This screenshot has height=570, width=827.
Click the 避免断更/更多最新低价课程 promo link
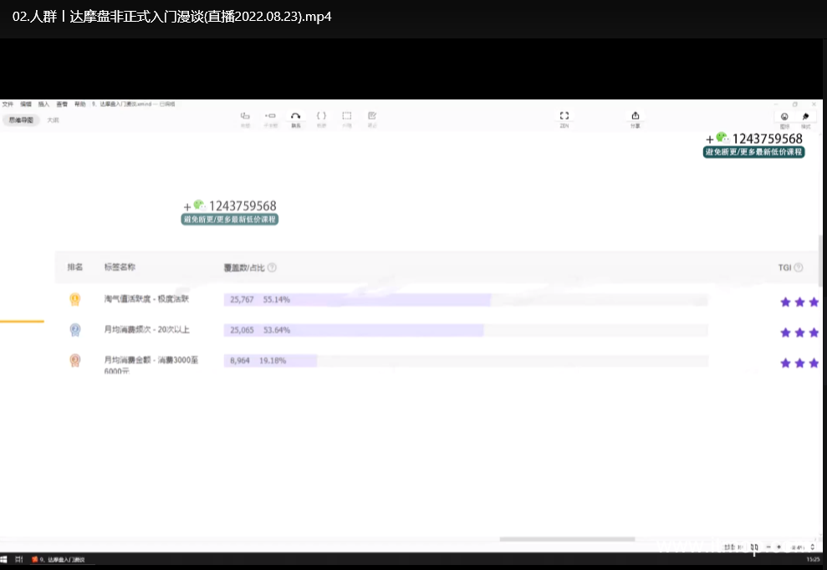click(x=753, y=154)
